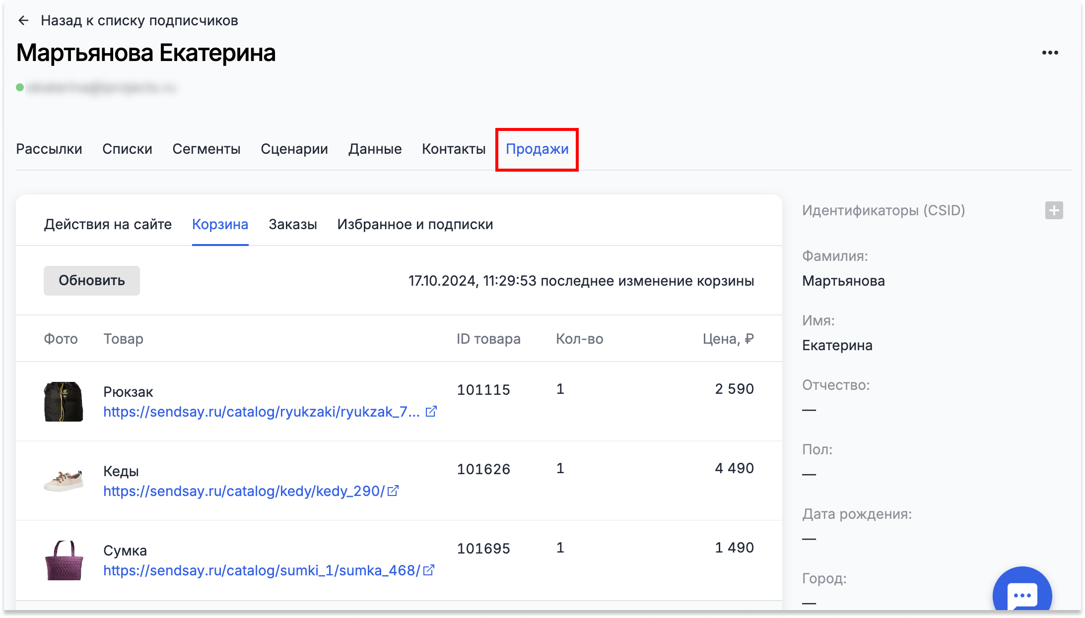Click external link icon for Рюкзак
This screenshot has width=1085, height=618.
coord(431,411)
